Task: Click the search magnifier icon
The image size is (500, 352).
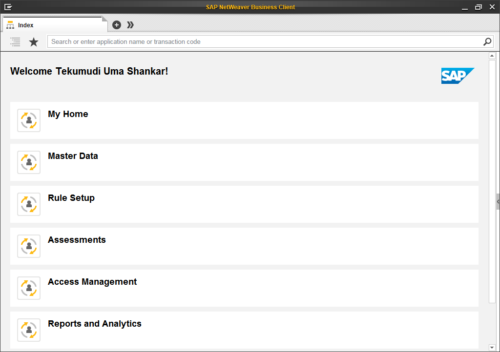Action: pyautogui.click(x=487, y=42)
